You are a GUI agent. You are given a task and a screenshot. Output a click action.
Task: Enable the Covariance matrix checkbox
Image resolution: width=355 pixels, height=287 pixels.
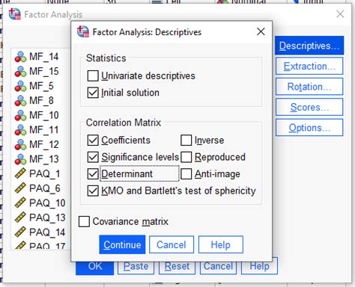84,221
